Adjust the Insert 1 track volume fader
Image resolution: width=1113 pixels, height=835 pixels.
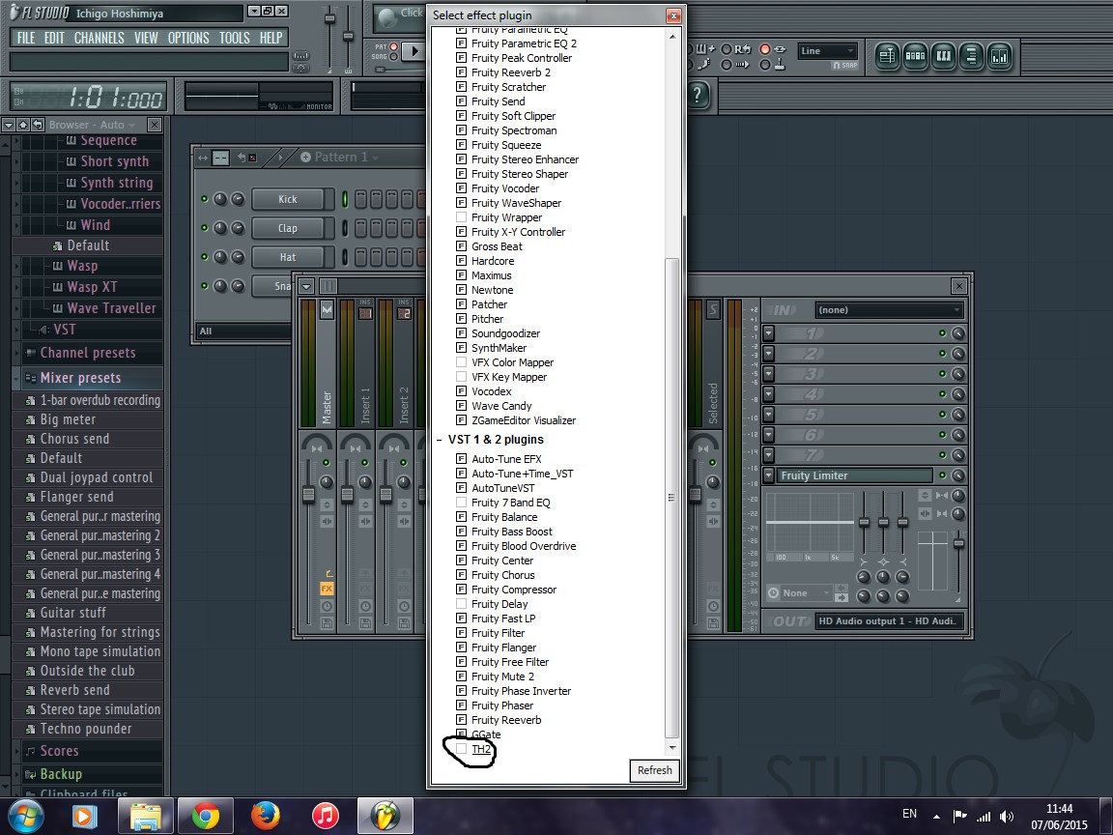pos(348,495)
